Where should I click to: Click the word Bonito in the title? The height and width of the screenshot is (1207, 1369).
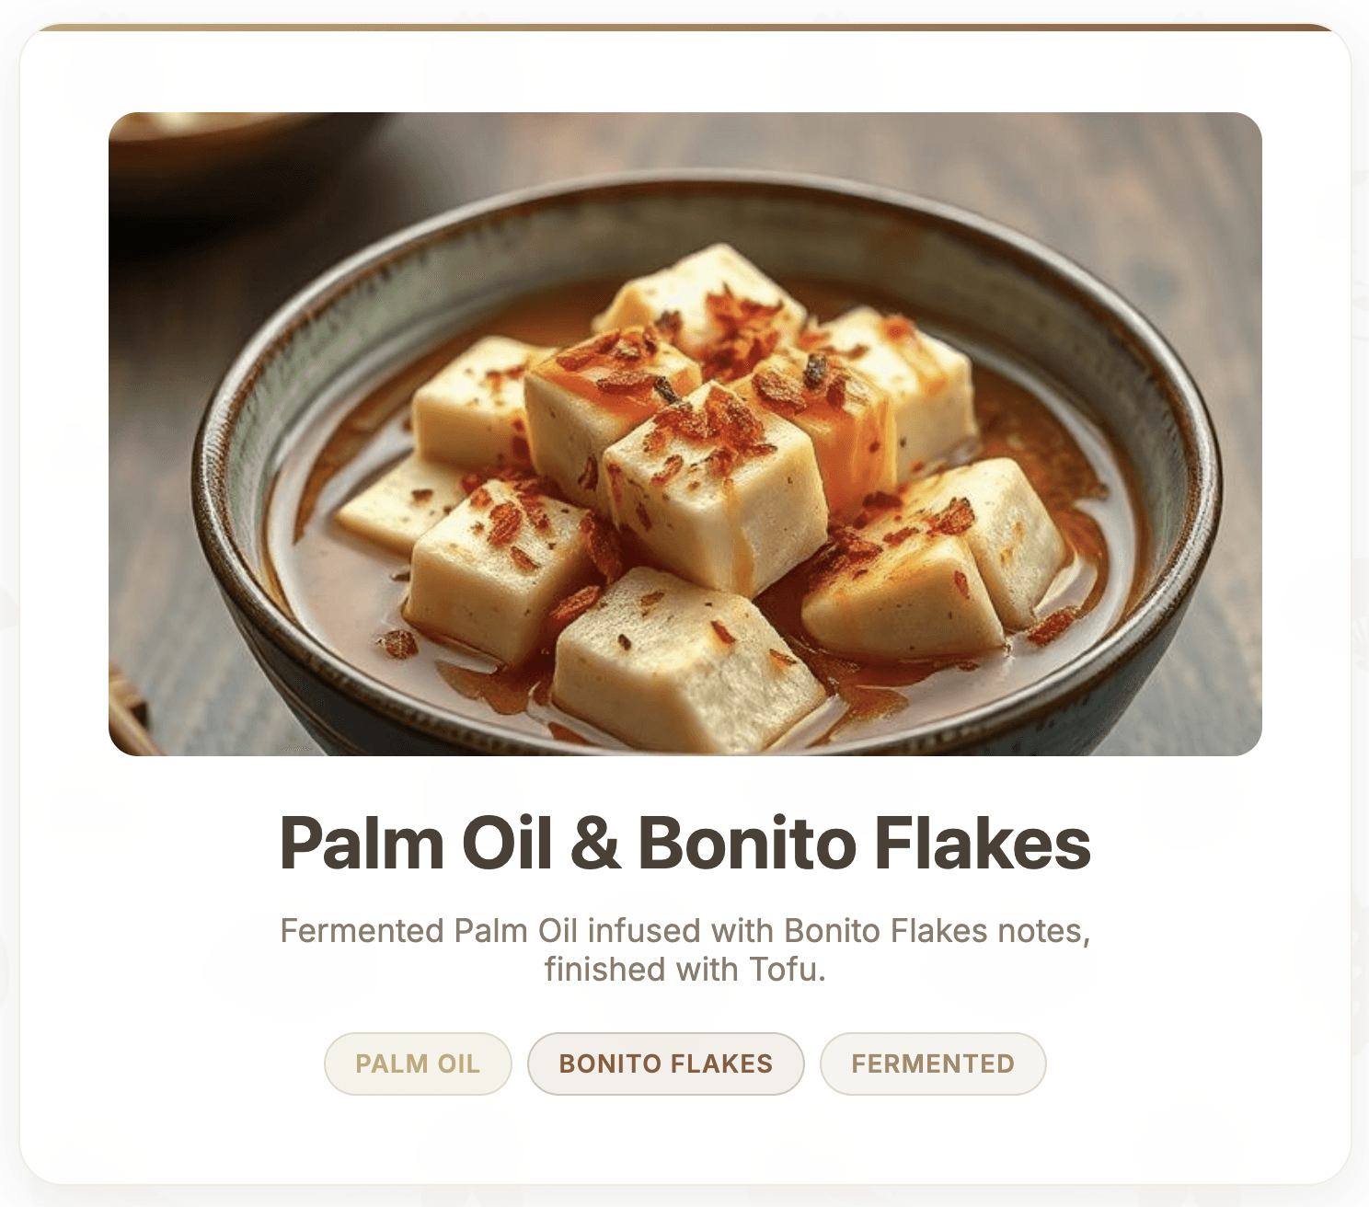click(x=746, y=843)
